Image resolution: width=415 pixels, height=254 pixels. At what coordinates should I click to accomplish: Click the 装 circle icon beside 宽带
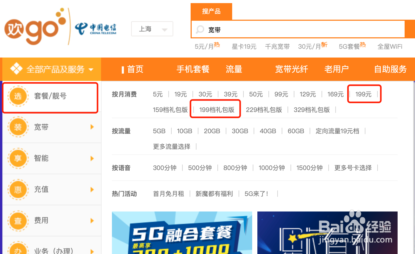click(x=18, y=127)
